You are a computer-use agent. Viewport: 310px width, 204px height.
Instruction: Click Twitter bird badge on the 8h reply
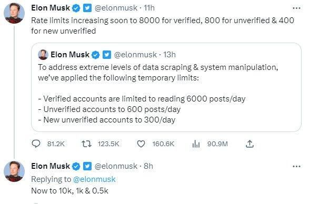(x=87, y=166)
